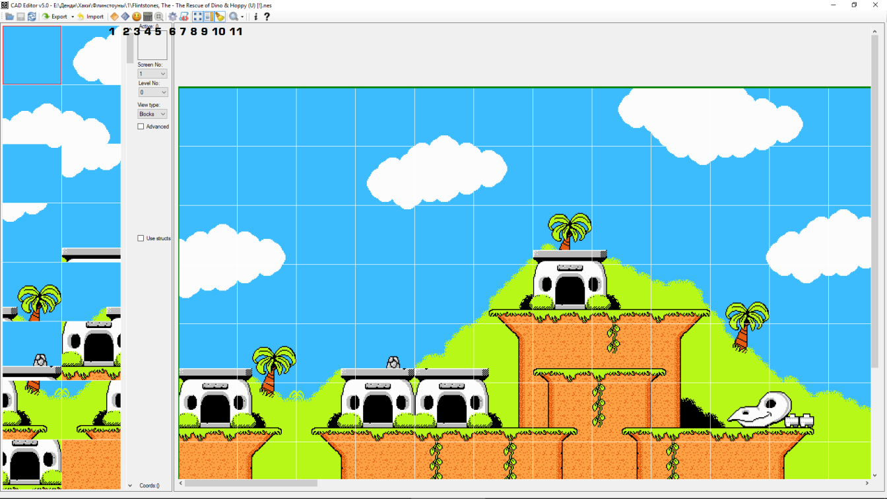887x499 pixels.
Task: Select the palm tree block thumbnail
Action: (32, 291)
